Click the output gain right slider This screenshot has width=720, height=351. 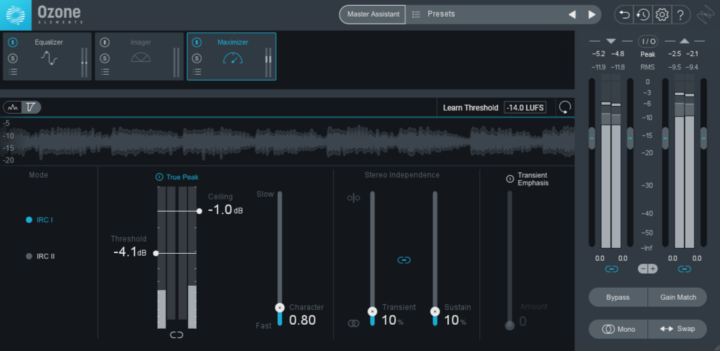tap(703, 138)
